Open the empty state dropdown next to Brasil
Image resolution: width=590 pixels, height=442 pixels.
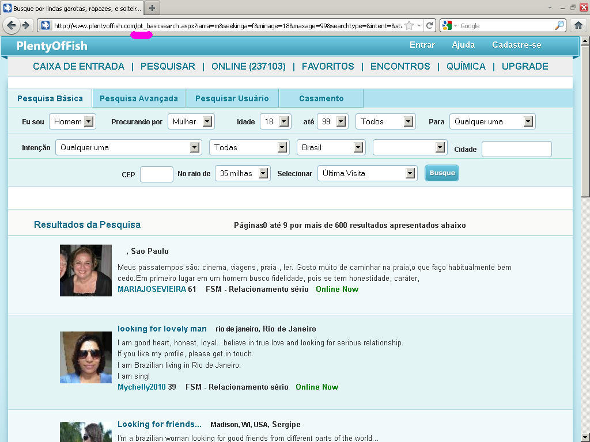pos(410,147)
